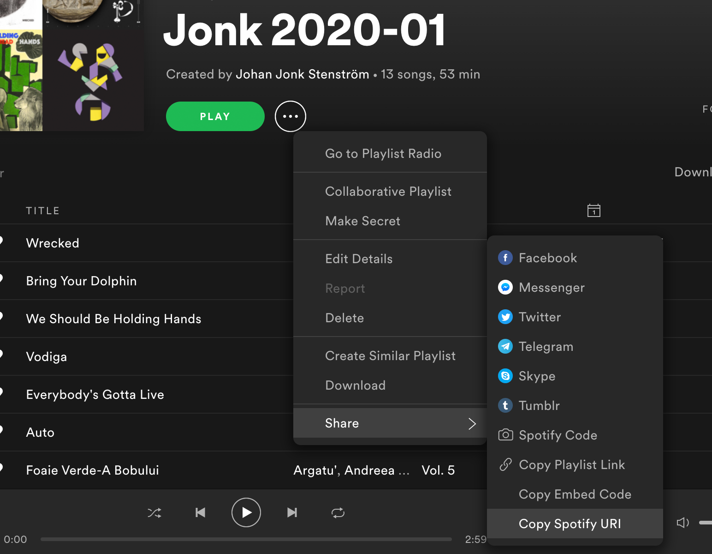Expand the Share submenu arrow
This screenshot has width=712, height=554.
coord(472,423)
